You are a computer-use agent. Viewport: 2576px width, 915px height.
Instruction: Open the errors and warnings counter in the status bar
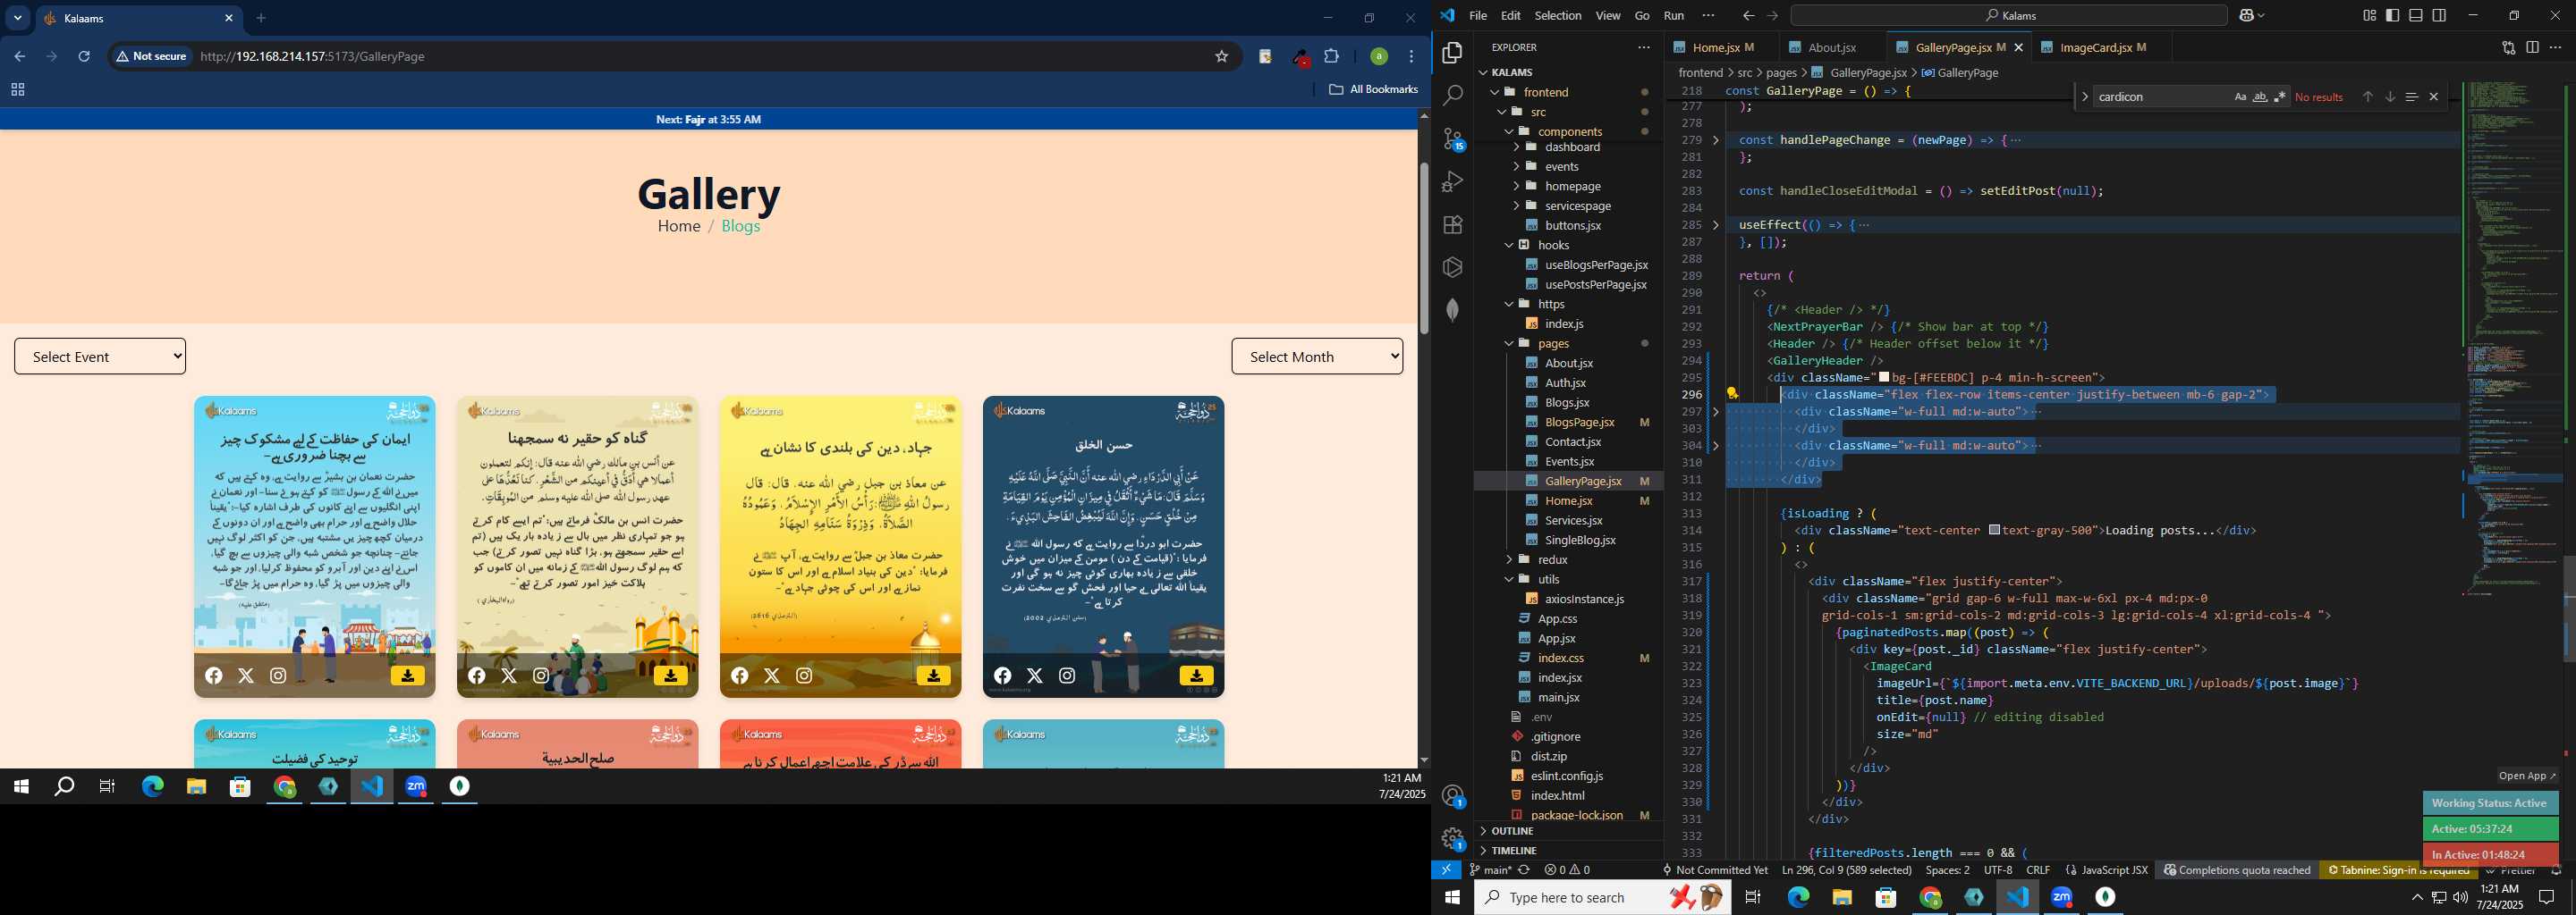(x=1567, y=870)
